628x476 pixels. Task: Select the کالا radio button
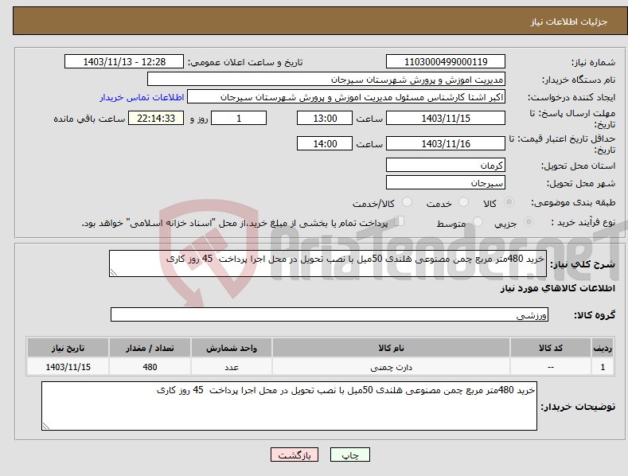[509, 202]
